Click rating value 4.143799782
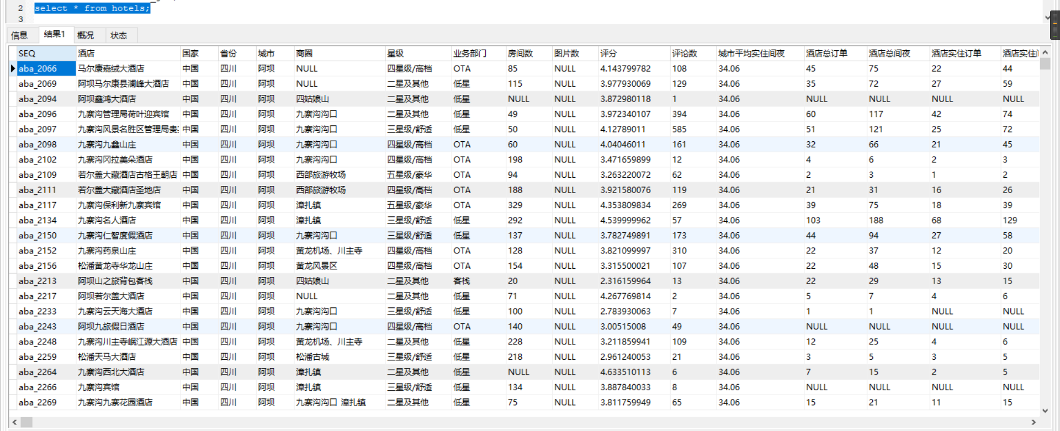The height and width of the screenshot is (431, 1060). 626,69
